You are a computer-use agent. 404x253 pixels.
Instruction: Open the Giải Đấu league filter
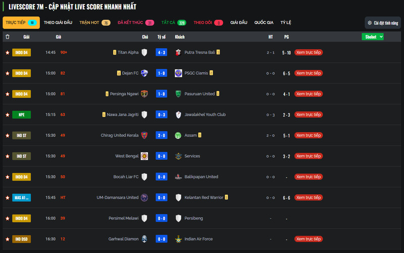click(238, 23)
